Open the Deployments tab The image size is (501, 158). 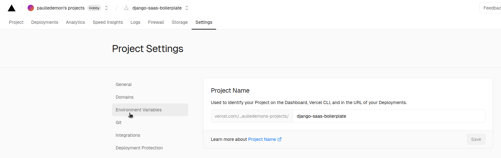pos(45,22)
